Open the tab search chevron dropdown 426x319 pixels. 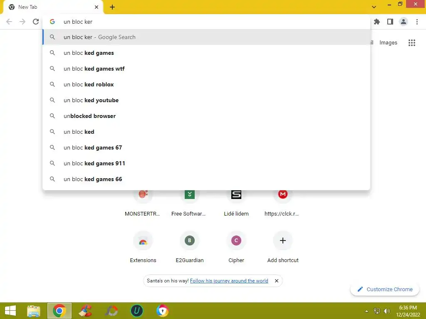click(374, 7)
